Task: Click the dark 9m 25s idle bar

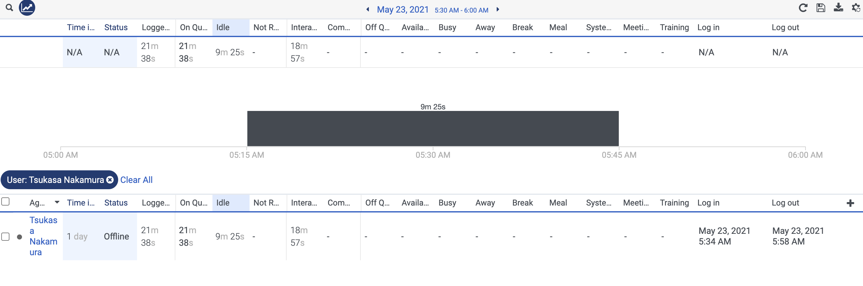Action: (433, 128)
